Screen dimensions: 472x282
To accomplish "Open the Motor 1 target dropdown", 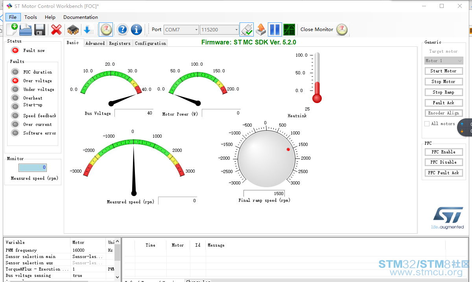I will (x=444, y=61).
